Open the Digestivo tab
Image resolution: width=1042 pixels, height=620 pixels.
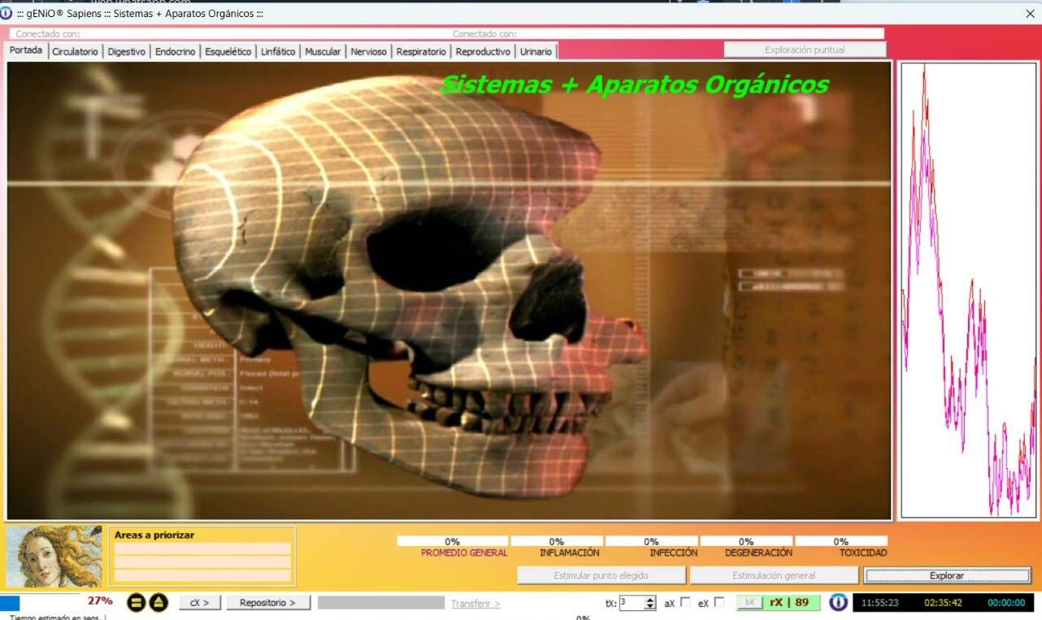(x=126, y=51)
